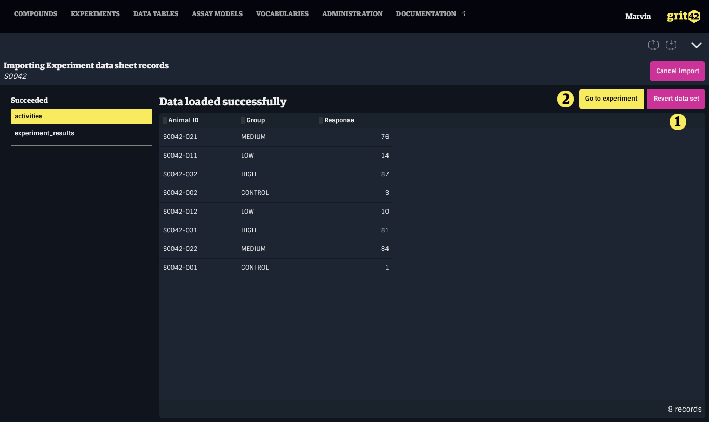Select the S0042-031 cell
Image resolution: width=709 pixels, height=422 pixels.
tap(198, 230)
